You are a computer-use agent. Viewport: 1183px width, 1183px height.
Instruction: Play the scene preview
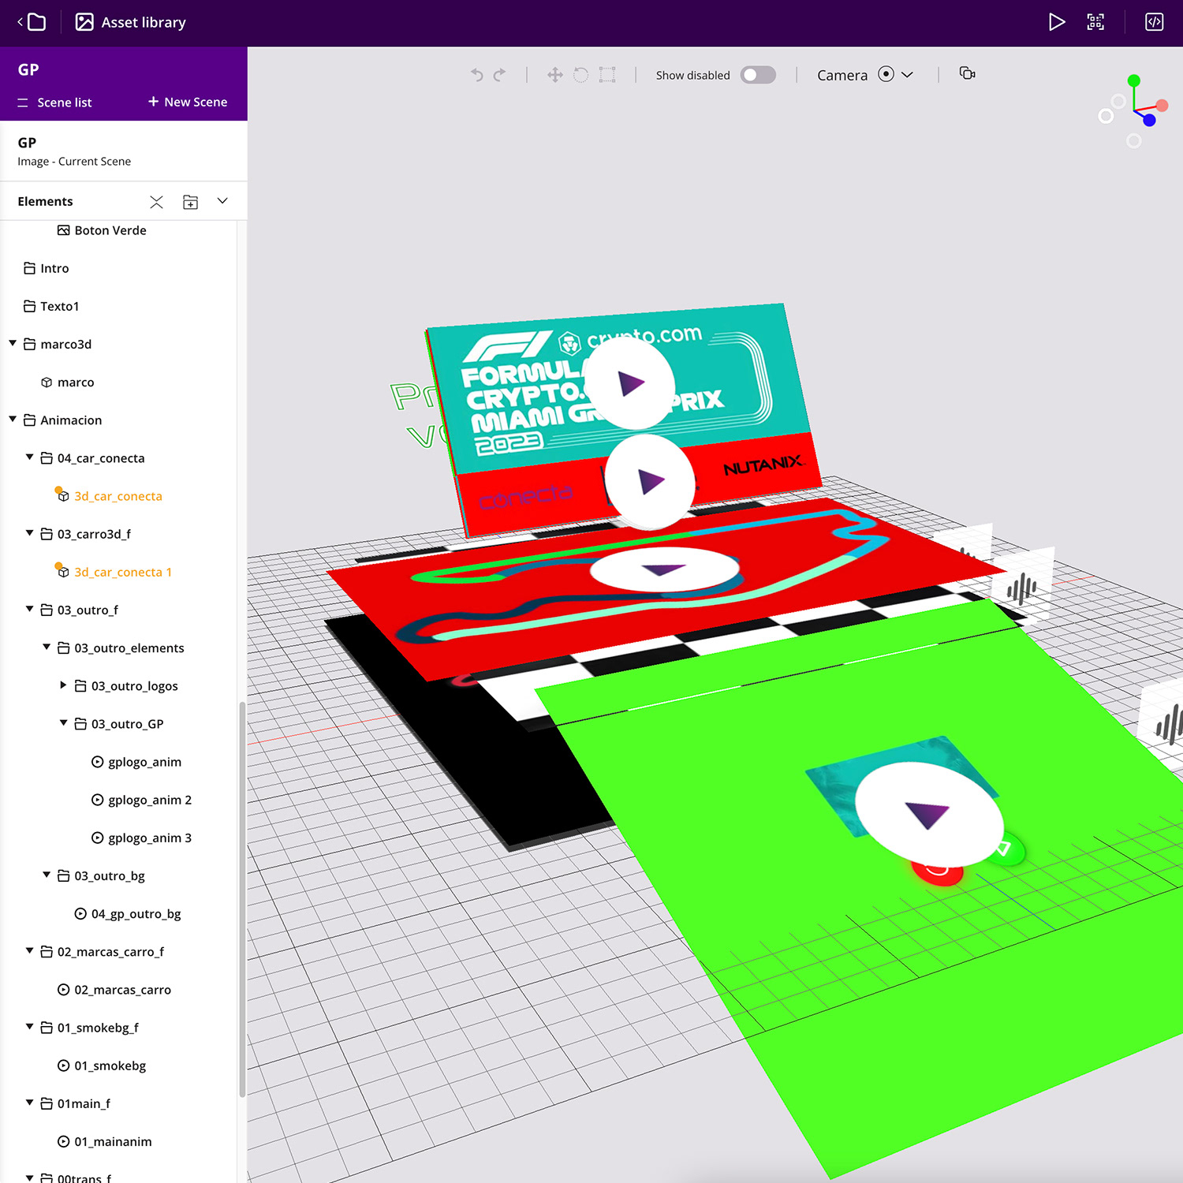[x=1056, y=22]
